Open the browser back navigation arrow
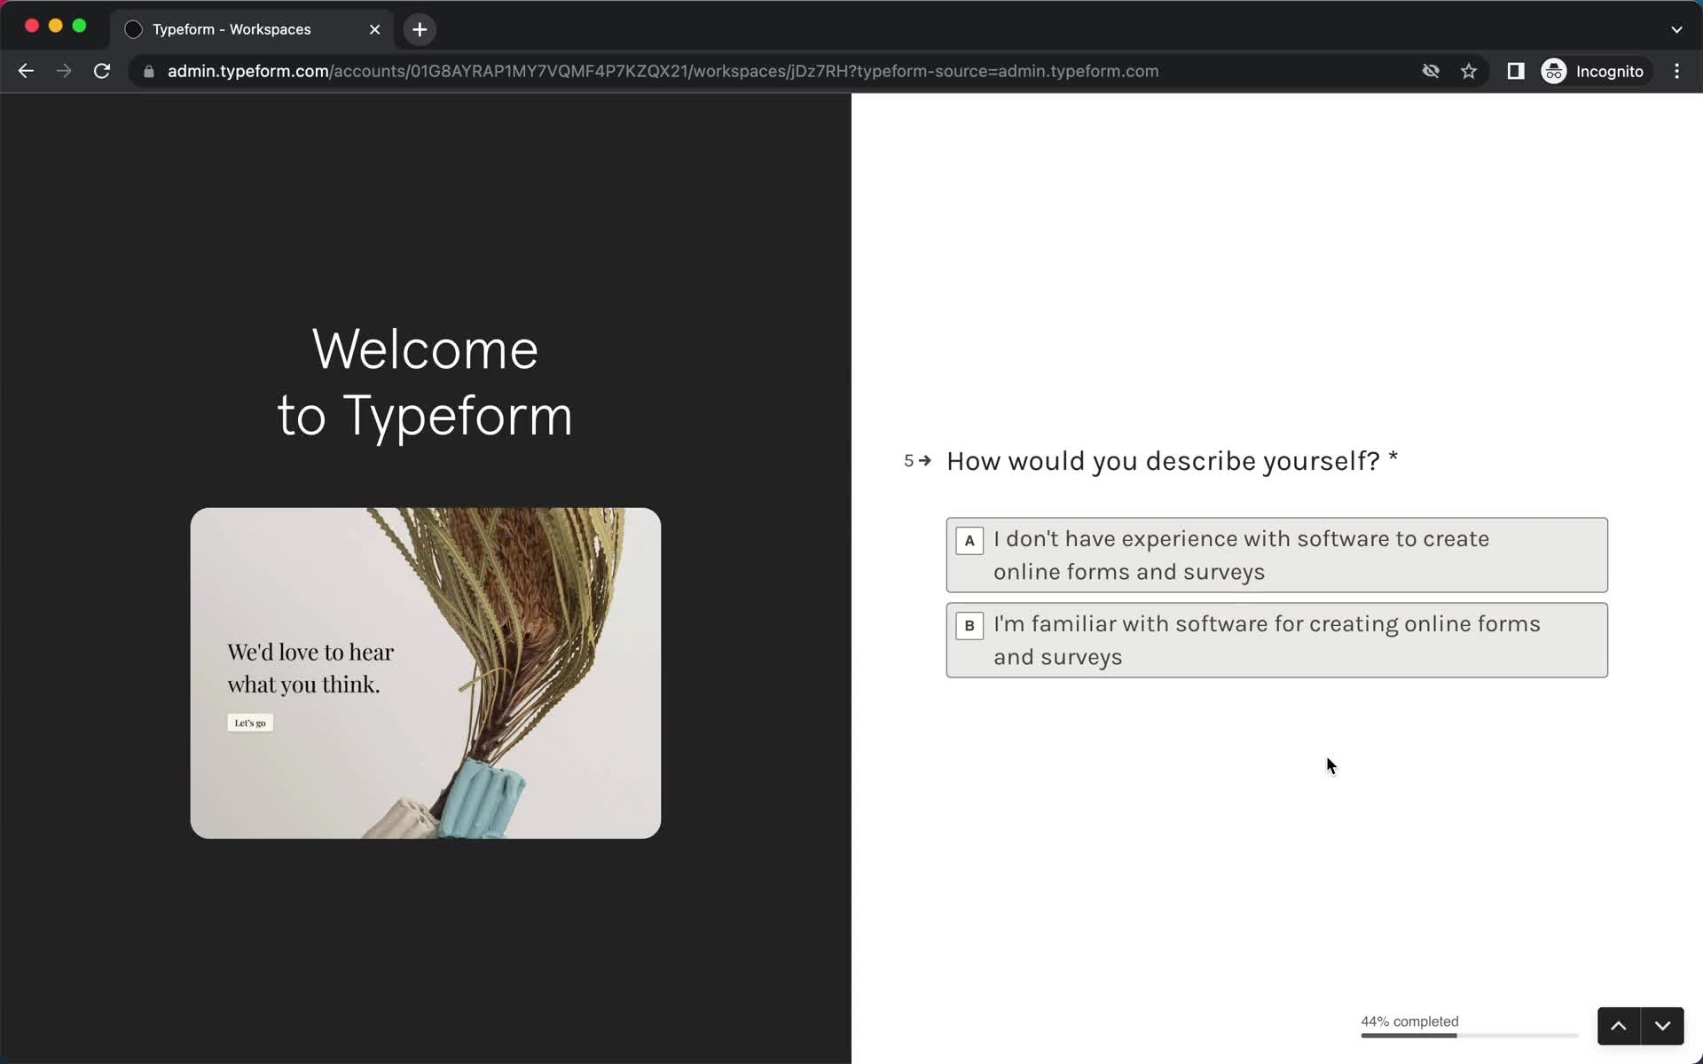This screenshot has height=1064, width=1703. point(25,70)
